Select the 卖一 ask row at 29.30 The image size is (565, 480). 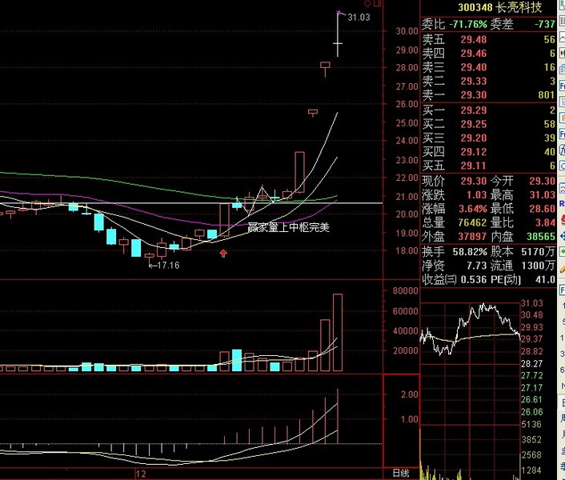[488, 94]
